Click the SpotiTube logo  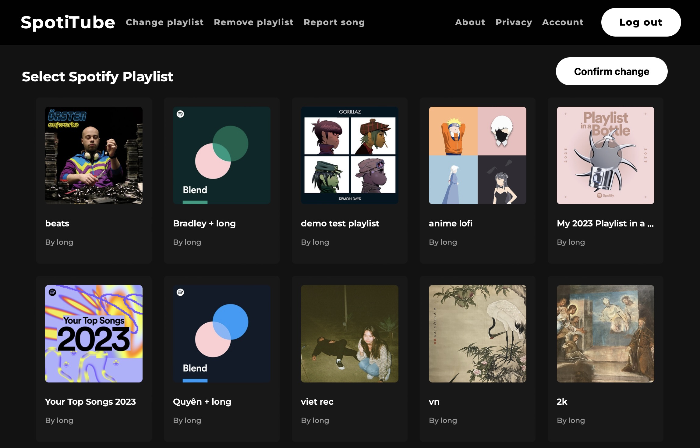pyautogui.click(x=68, y=23)
